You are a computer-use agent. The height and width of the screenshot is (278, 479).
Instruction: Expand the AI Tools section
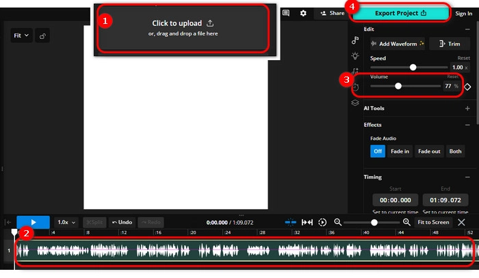(x=467, y=108)
